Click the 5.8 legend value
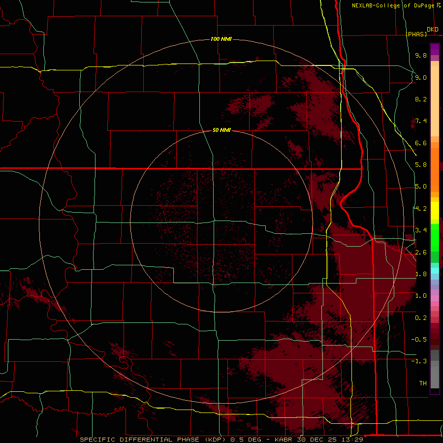This screenshot has height=443, width=443. [421, 165]
